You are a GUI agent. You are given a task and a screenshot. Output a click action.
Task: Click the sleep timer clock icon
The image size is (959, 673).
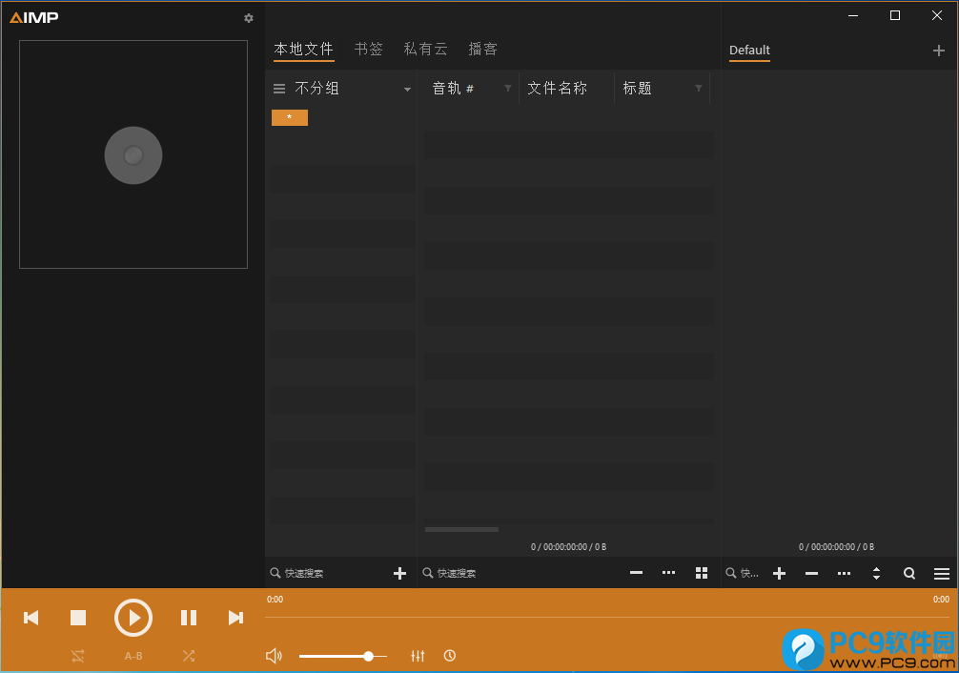click(450, 656)
